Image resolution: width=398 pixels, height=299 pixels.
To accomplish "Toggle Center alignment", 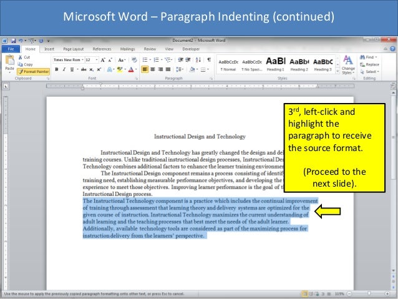I will tap(153, 69).
